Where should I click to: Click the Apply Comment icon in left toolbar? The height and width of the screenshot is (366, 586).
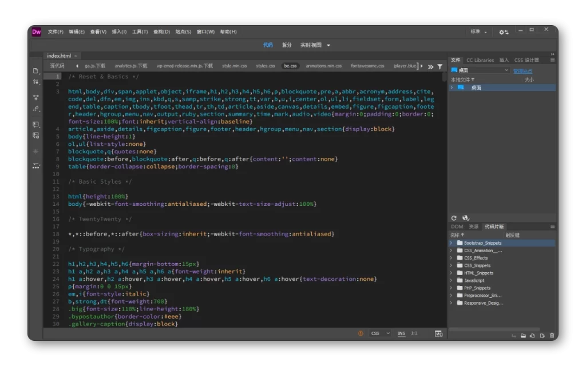(36, 124)
